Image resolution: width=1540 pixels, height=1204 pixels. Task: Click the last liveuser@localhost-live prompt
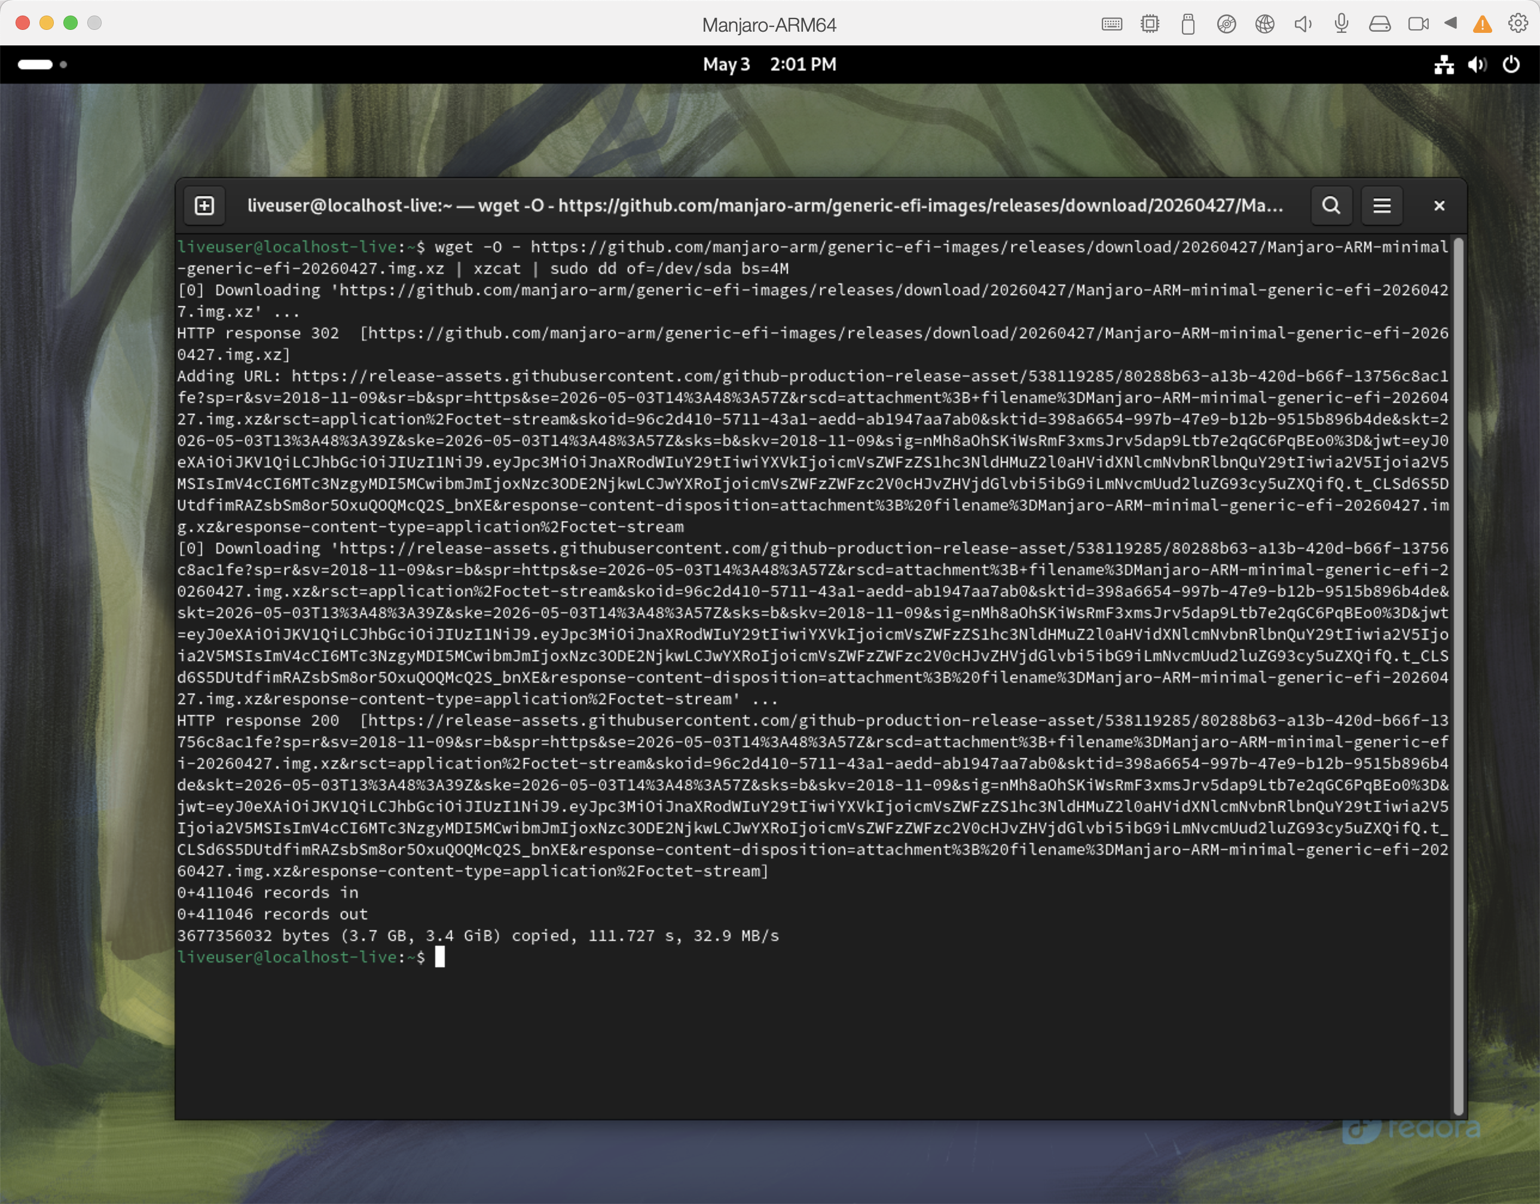[x=301, y=957]
